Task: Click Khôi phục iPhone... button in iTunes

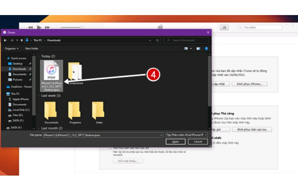Action: pos(250,84)
